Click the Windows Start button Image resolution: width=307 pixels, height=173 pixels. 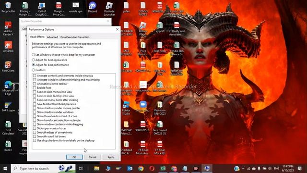tap(5, 169)
